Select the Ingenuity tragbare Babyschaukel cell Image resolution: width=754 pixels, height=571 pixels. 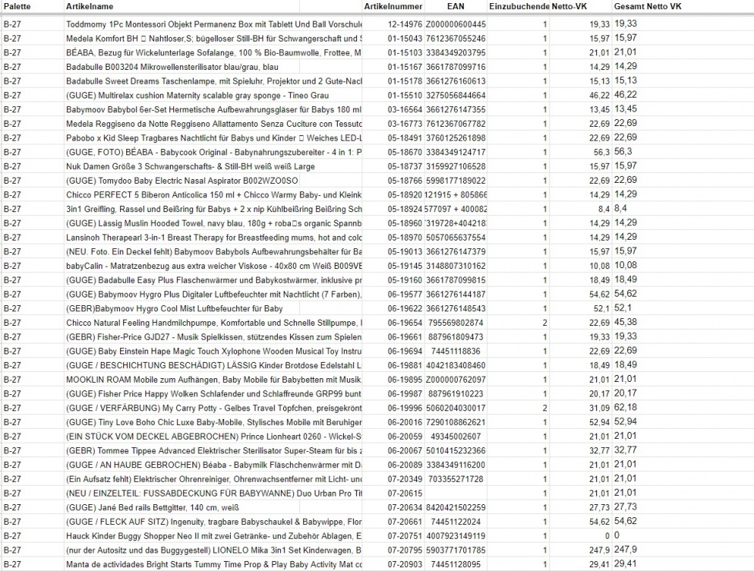tap(214, 522)
